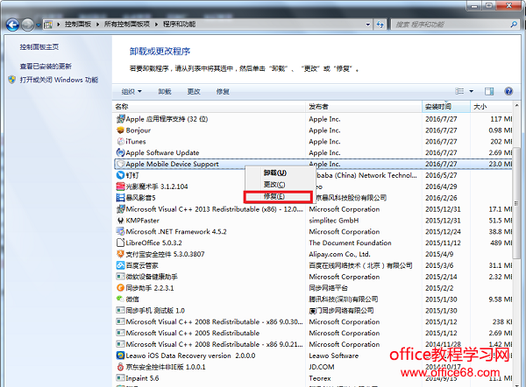The height and width of the screenshot is (387, 526).
Task: Select 所有控制面板项 in the breadcrumb path
Action: pos(127,25)
